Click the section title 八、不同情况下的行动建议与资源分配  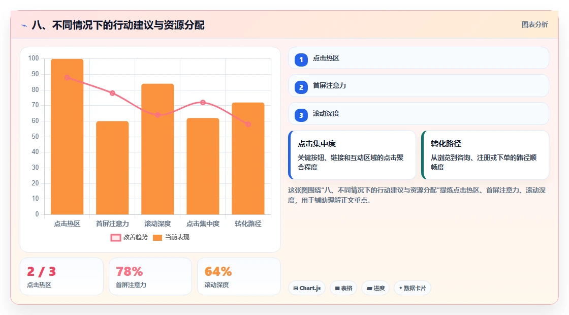click(x=118, y=25)
